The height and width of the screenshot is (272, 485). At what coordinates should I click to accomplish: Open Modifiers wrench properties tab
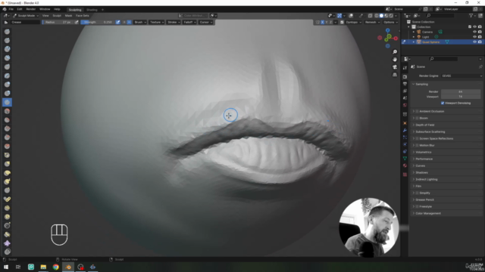(x=405, y=130)
